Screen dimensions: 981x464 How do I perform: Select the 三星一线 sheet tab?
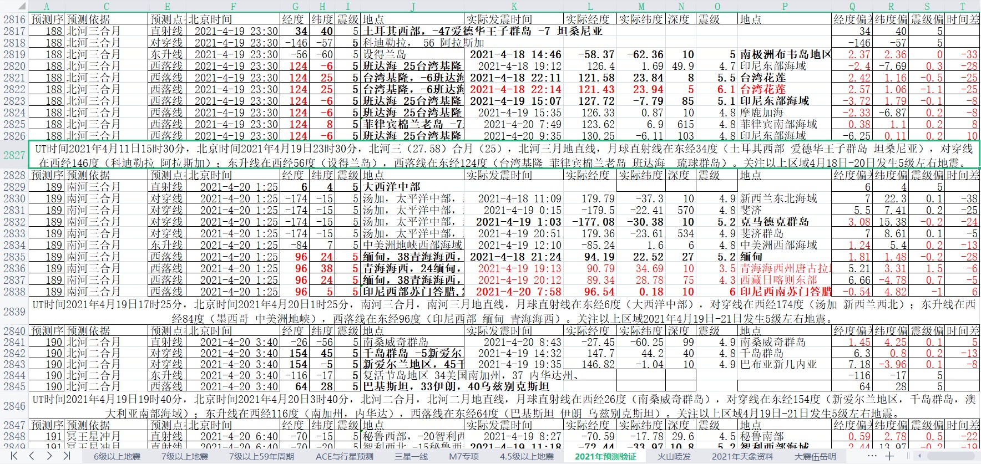pos(411,457)
